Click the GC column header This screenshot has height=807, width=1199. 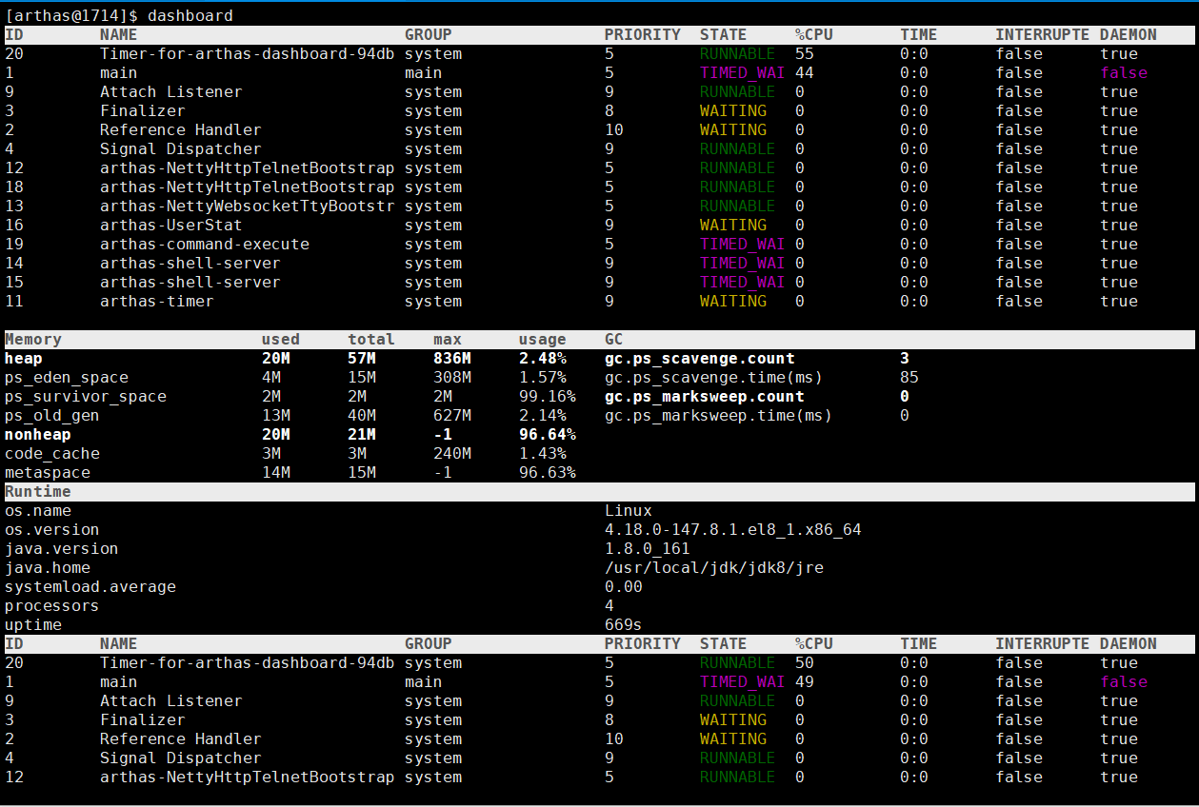pos(614,340)
